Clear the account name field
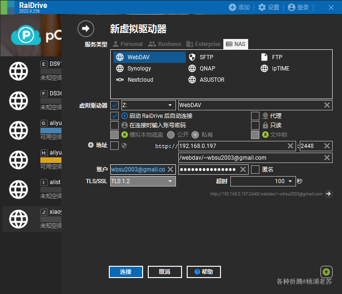The image size is (342, 294). coord(170,170)
